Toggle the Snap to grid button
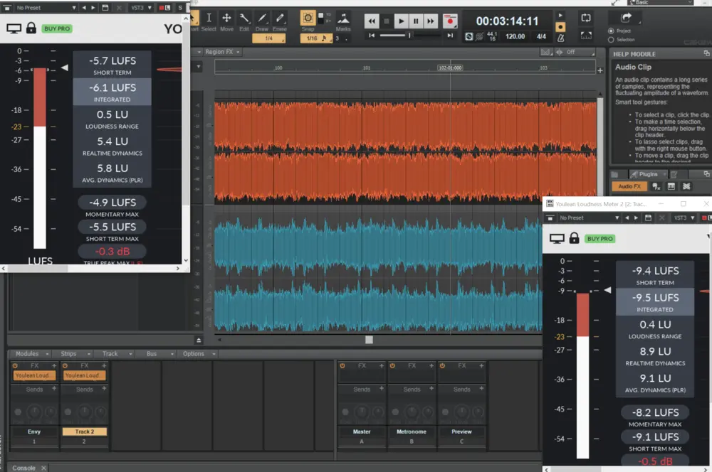Image resolution: width=712 pixels, height=472 pixels. click(308, 18)
